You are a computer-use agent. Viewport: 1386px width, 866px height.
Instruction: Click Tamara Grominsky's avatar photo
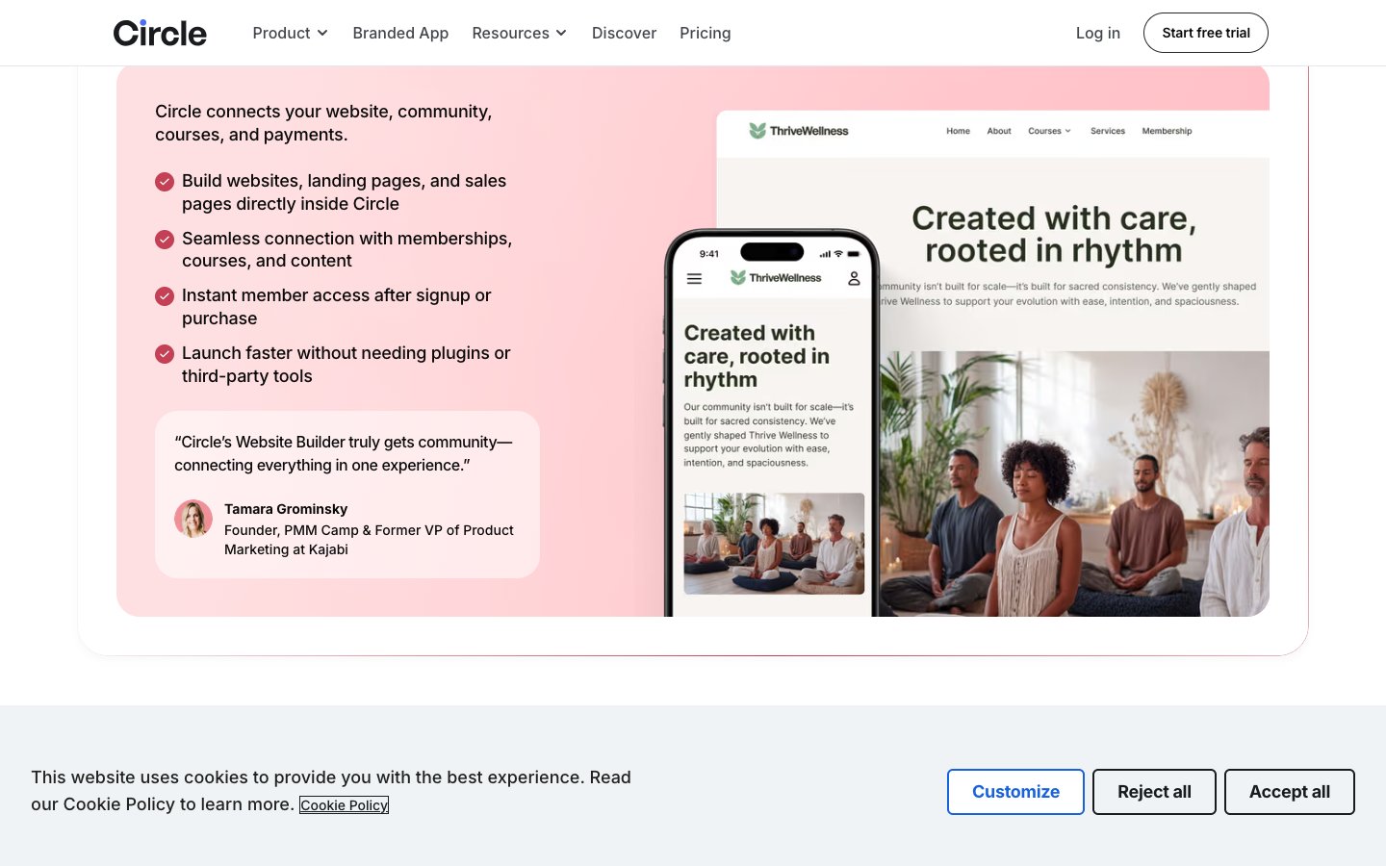pos(193,519)
